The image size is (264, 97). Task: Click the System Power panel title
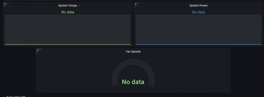tap(198, 6)
